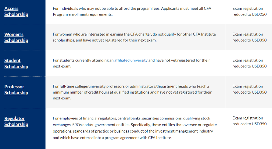Click the Student Scholarship USD350 fee cell
The image size is (272, 149).
[249, 63]
